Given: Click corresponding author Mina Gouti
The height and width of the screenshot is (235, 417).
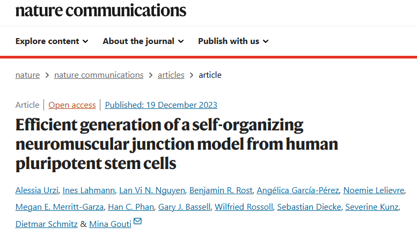Looking at the screenshot, I should tap(109, 224).
